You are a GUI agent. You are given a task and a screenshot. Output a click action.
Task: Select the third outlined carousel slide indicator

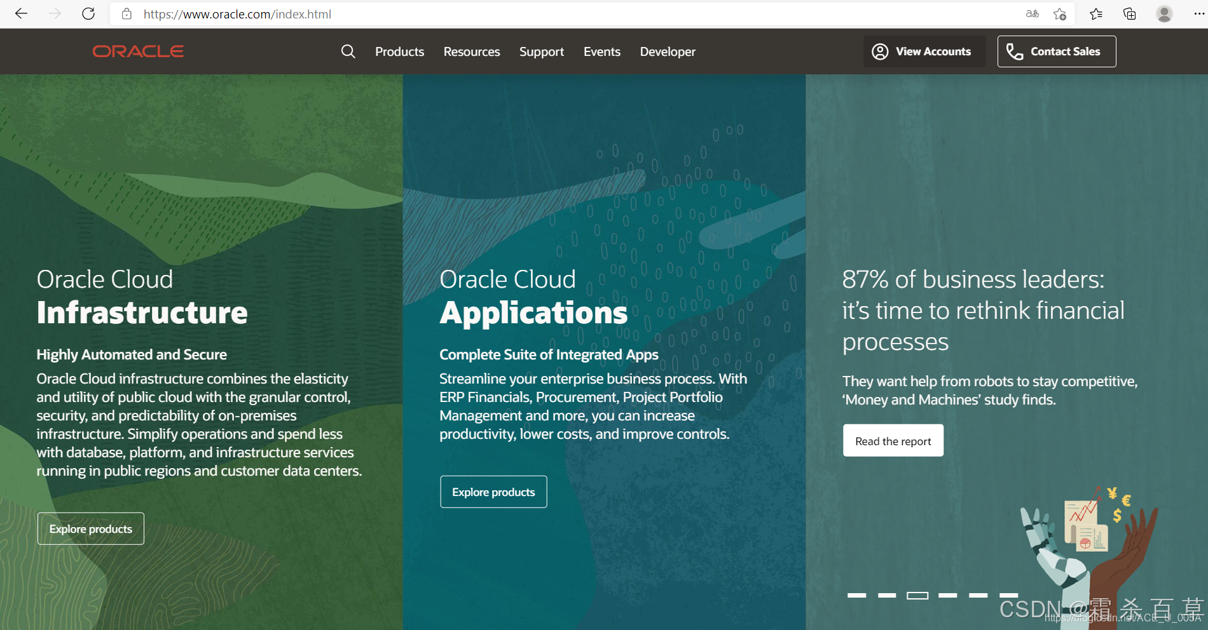(x=917, y=595)
